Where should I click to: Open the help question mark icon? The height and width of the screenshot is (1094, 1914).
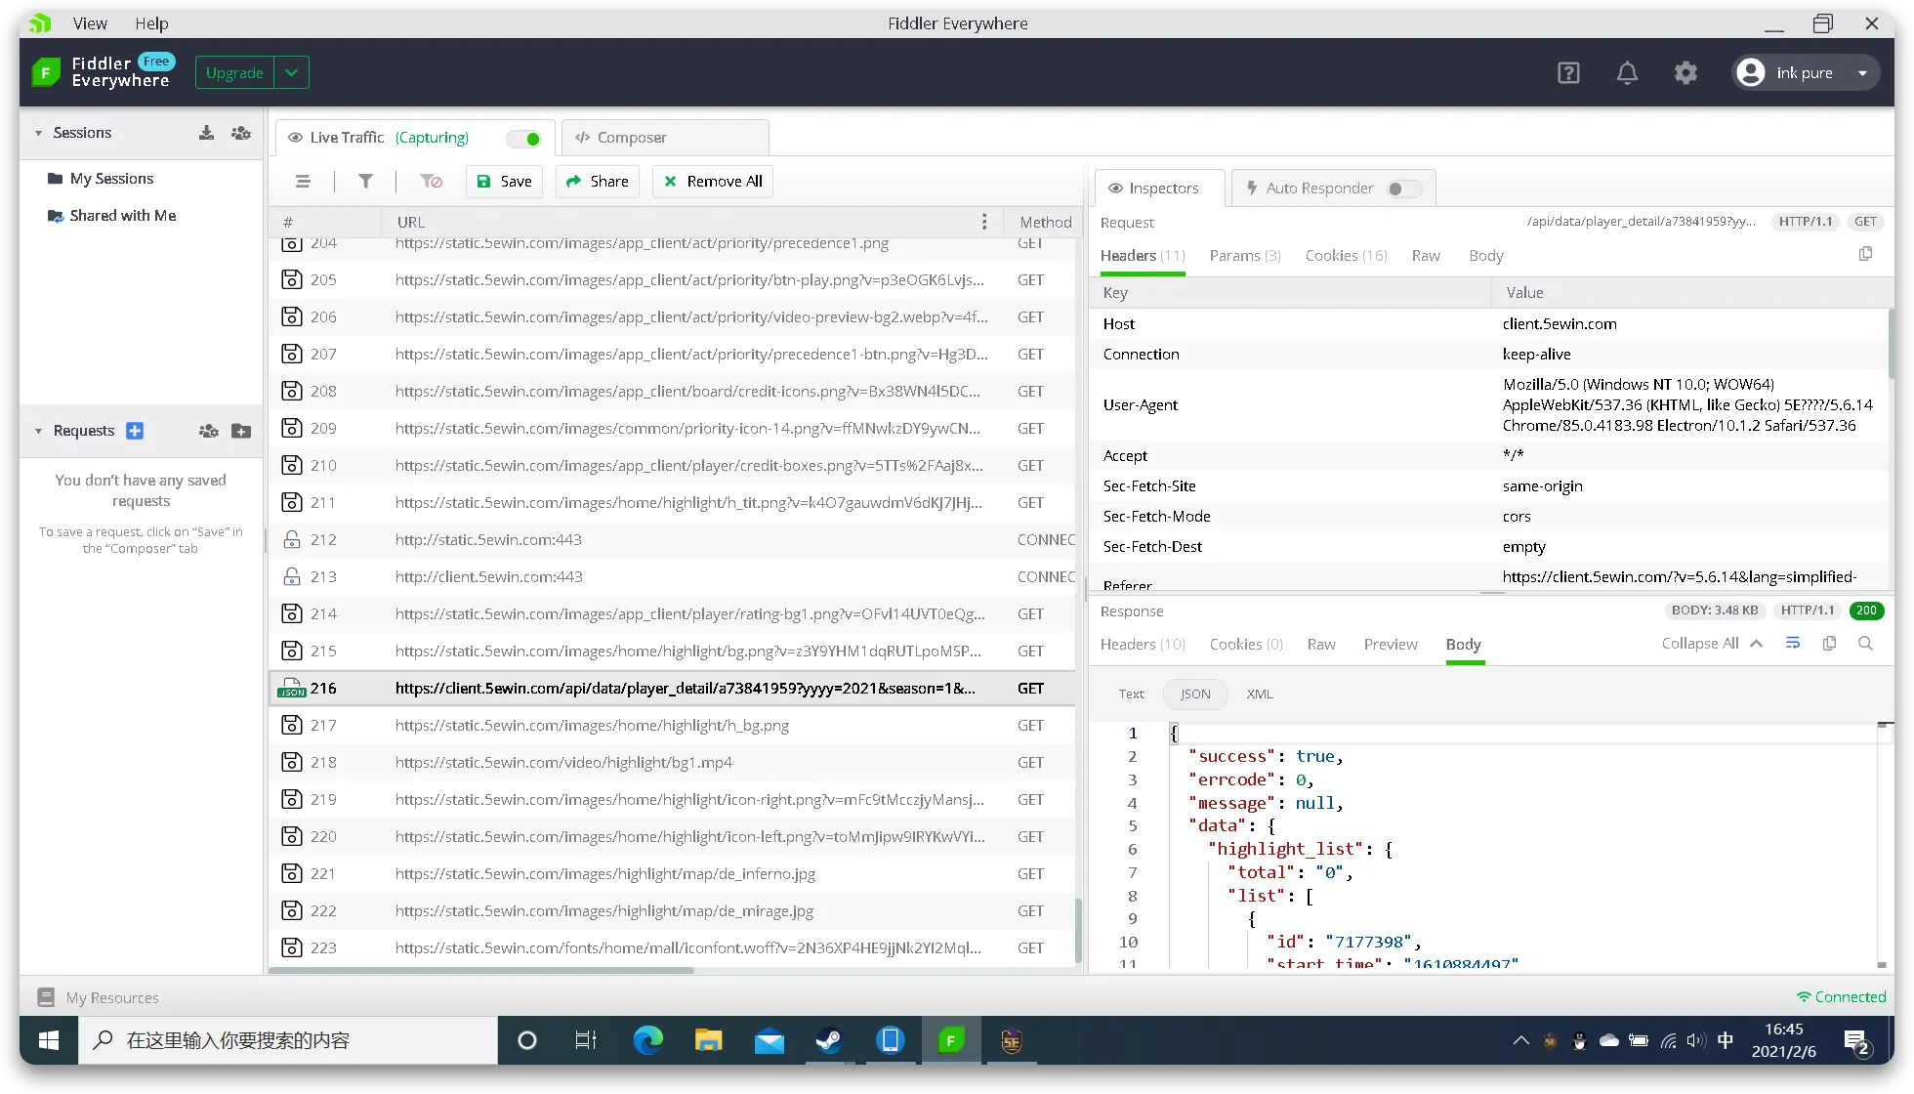[1568, 73]
